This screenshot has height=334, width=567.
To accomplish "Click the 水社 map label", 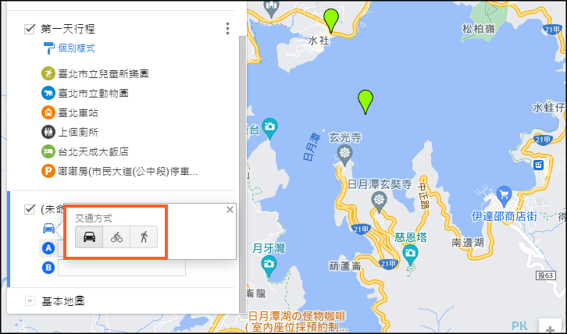I will click(x=319, y=41).
